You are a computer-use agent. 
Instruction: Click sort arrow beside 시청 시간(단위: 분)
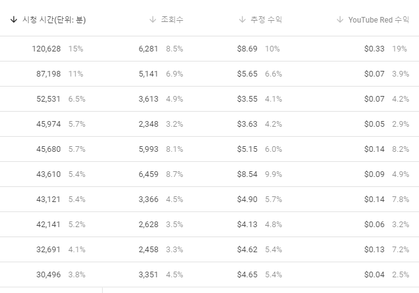click(14, 19)
